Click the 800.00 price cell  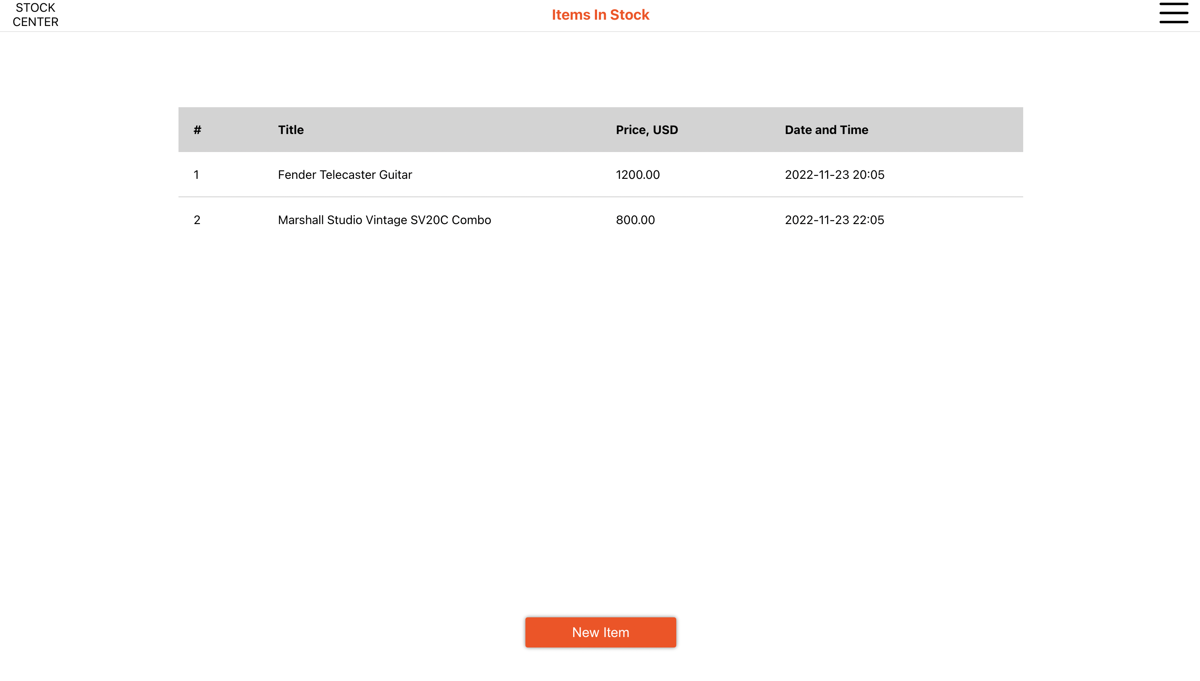(635, 220)
